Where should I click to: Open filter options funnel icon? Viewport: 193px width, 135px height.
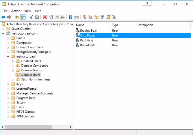pyautogui.click(x=102, y=17)
